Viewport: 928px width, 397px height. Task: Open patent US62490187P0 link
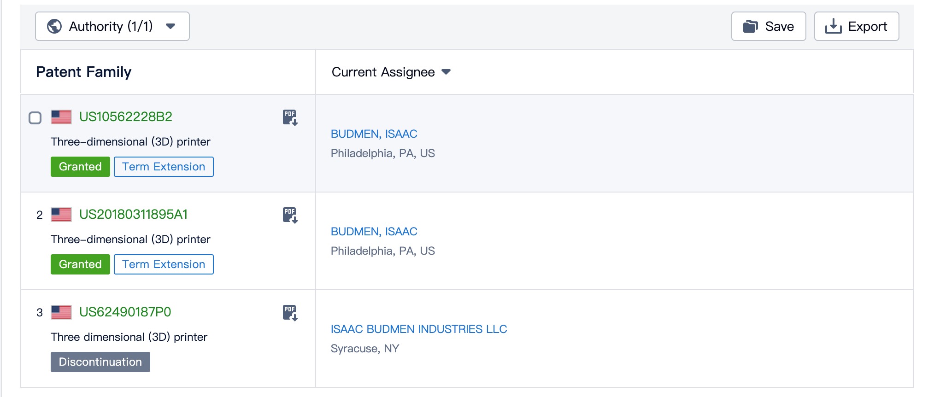point(125,312)
